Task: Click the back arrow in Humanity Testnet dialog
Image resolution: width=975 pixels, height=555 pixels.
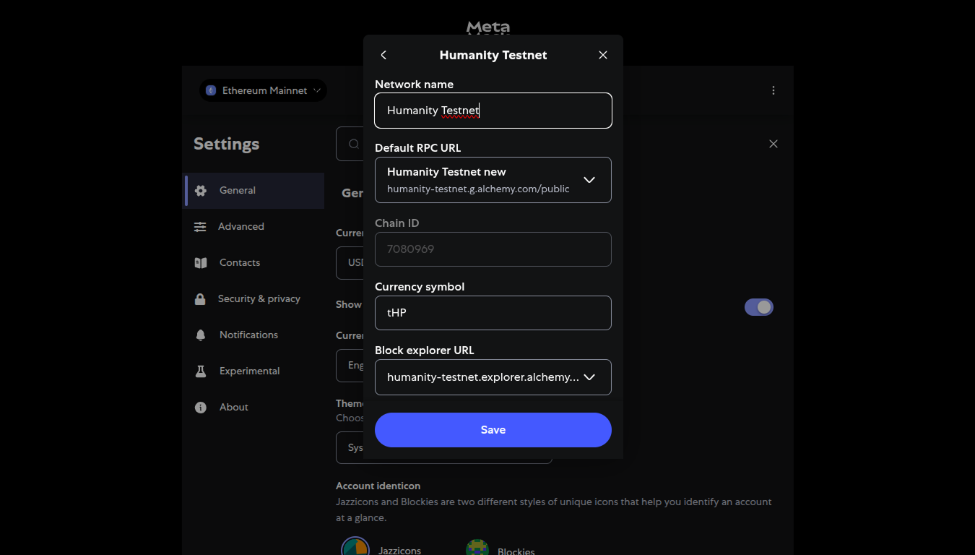Action: pyautogui.click(x=383, y=55)
